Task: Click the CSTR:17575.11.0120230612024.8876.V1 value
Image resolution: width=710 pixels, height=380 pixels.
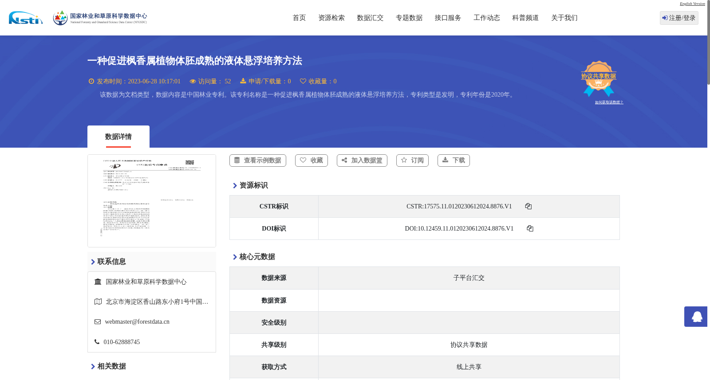Action: click(459, 206)
